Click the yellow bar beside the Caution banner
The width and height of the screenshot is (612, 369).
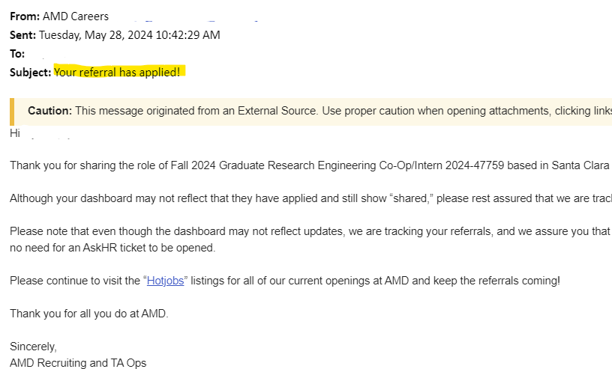click(12, 111)
